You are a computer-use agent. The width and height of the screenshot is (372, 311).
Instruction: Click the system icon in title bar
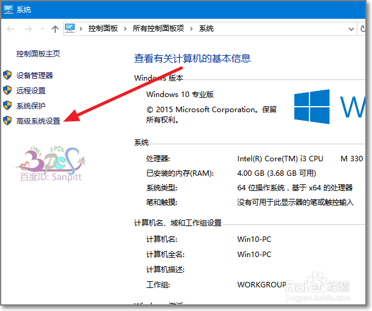coord(8,10)
